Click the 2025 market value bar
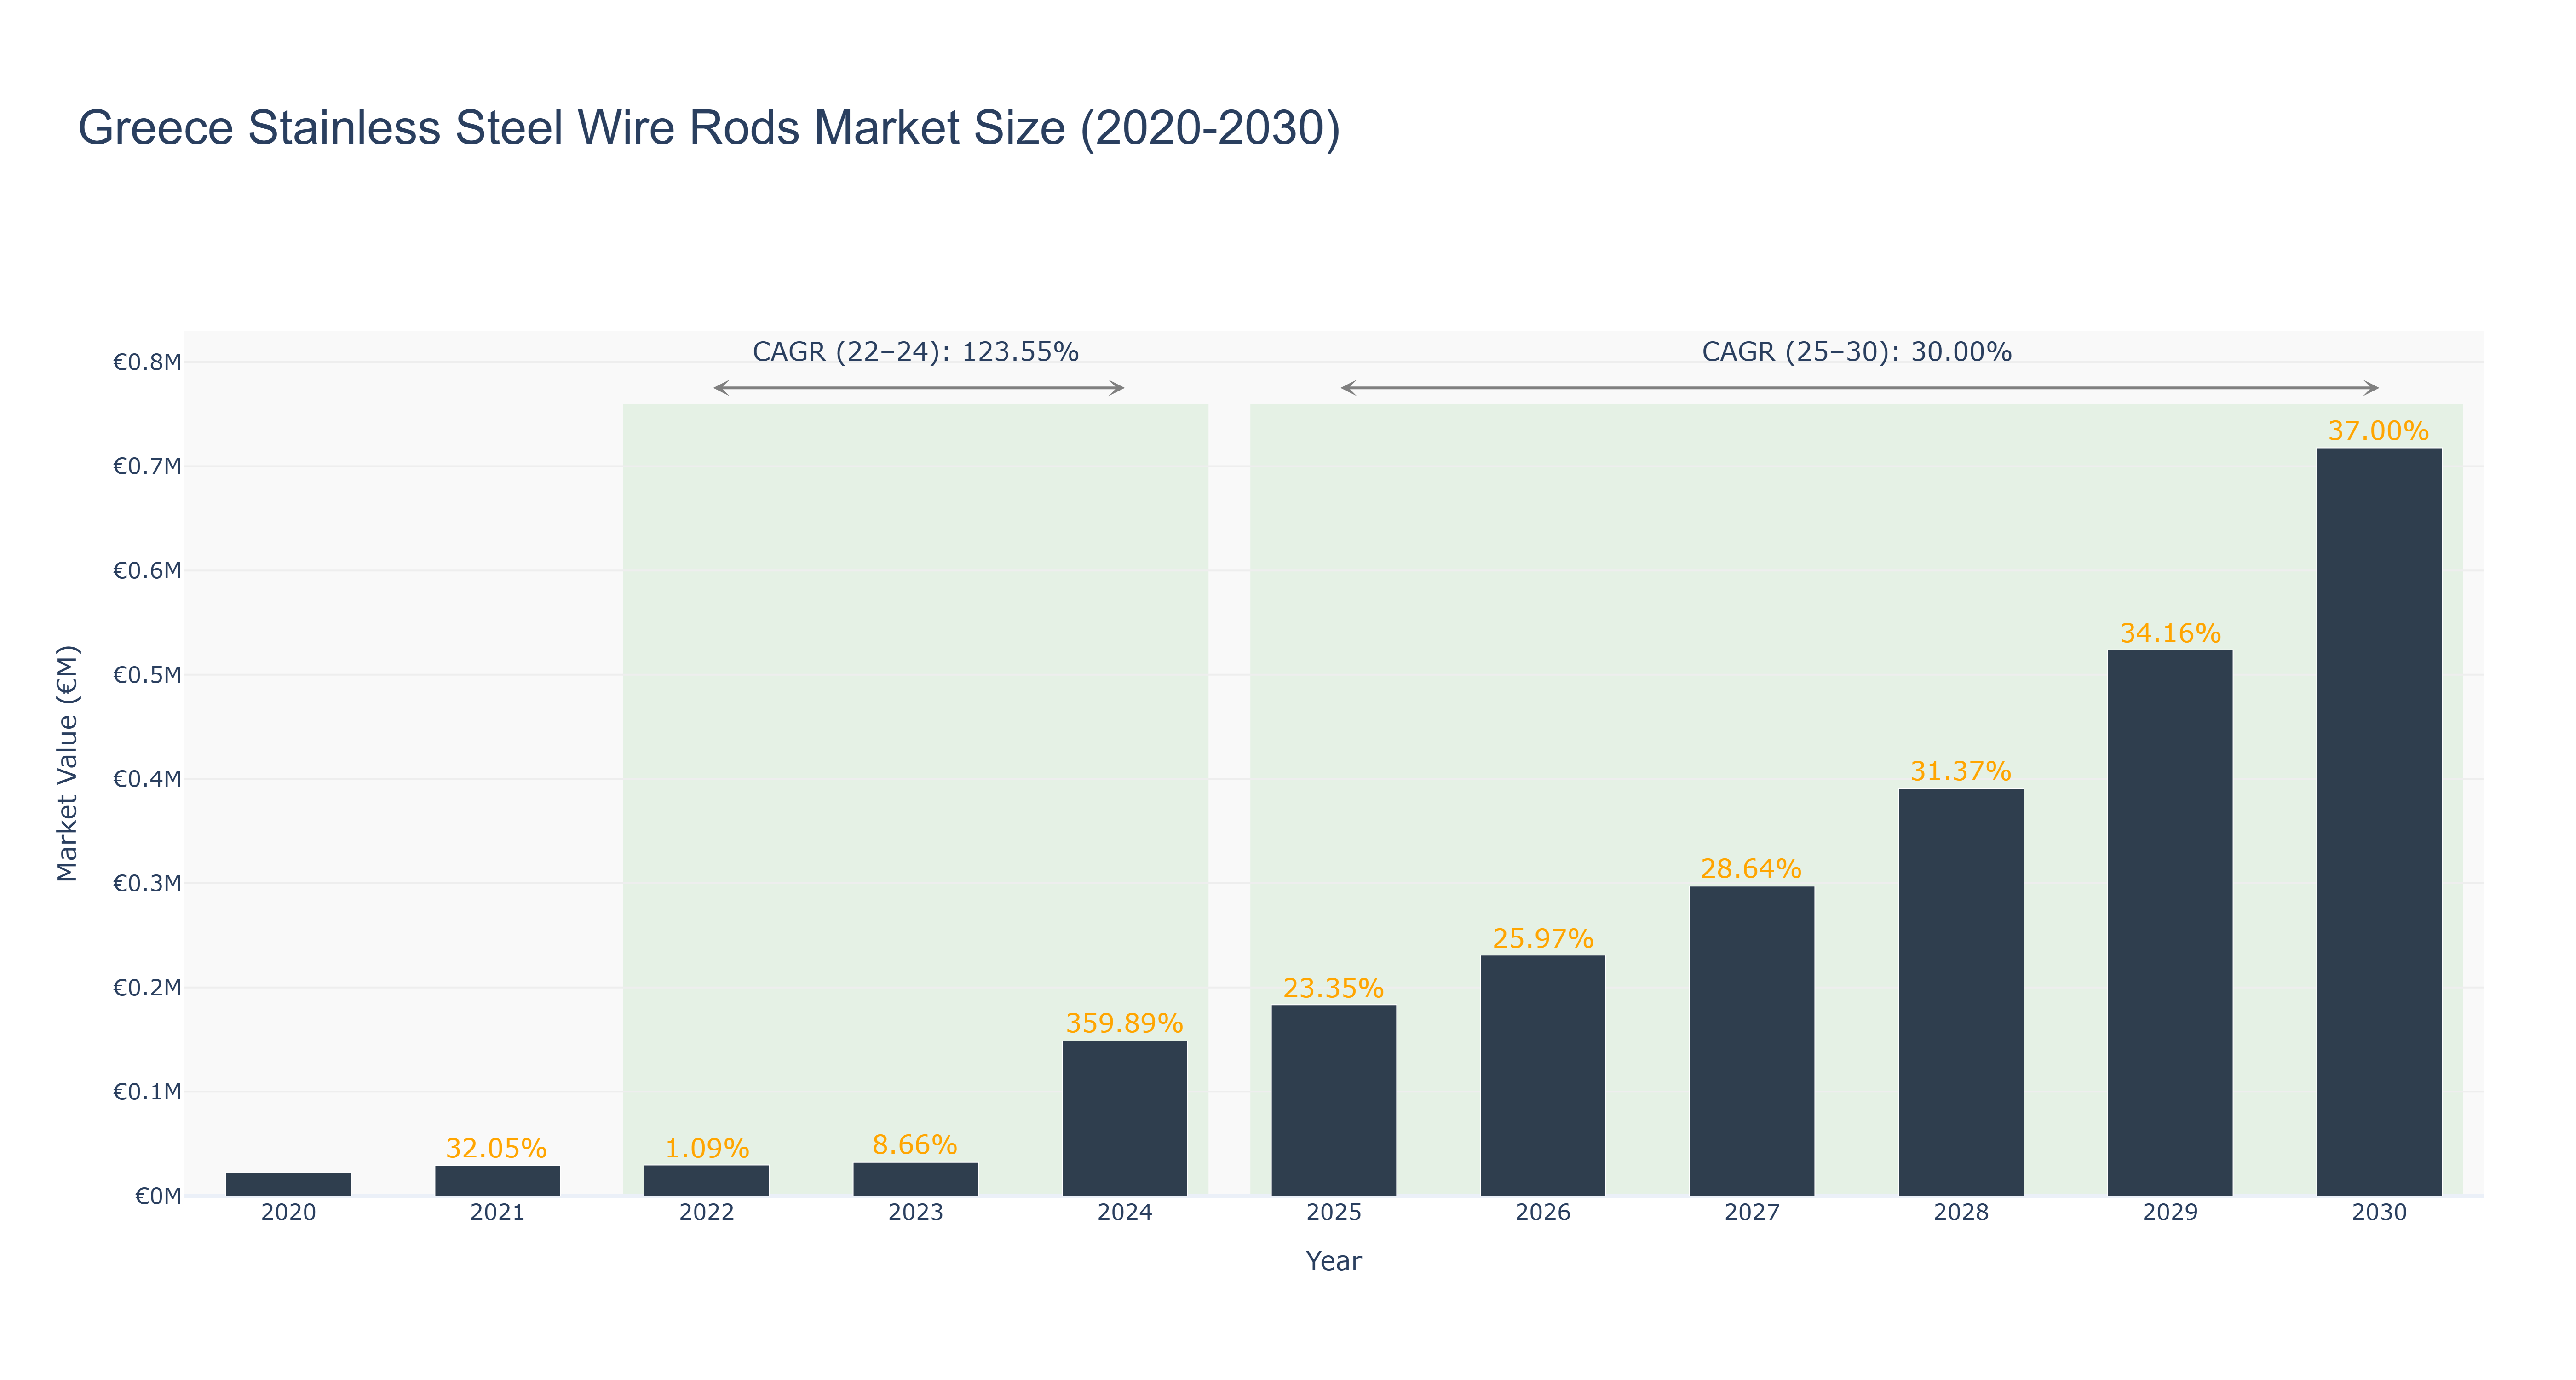Image resolution: width=2576 pixels, height=1380 pixels. 1333,1101
